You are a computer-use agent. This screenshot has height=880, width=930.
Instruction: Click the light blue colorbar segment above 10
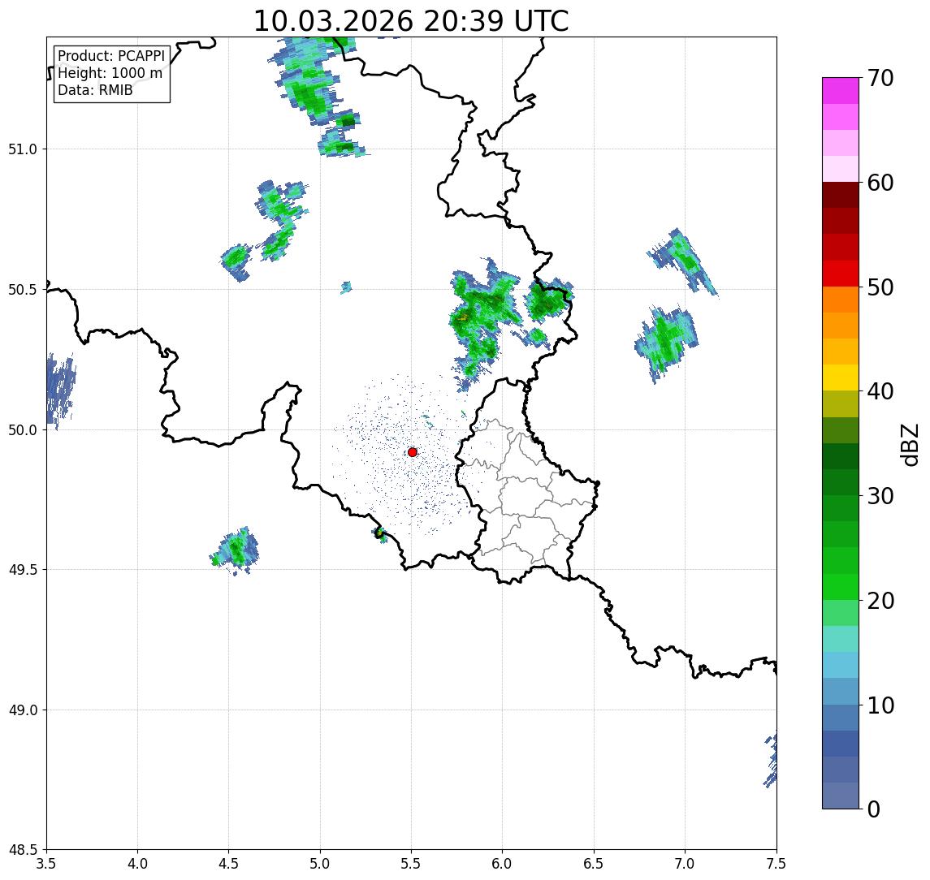click(841, 691)
